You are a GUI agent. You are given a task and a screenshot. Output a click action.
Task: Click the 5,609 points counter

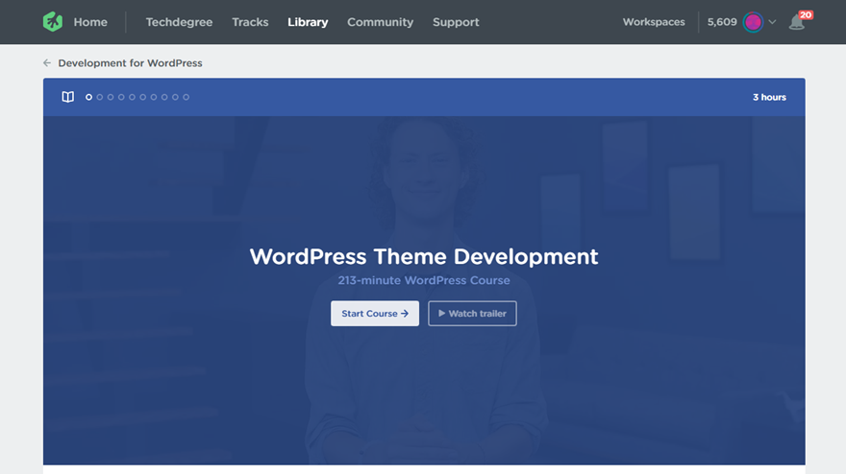tap(722, 22)
